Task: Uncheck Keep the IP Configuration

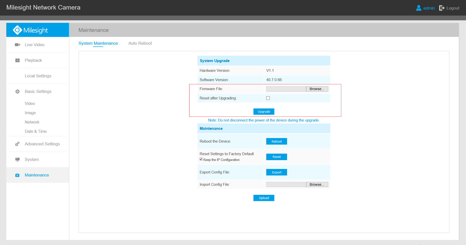Action: point(201,159)
